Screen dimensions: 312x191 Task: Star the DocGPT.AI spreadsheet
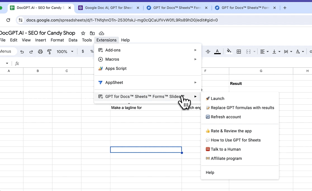[x=83, y=33]
